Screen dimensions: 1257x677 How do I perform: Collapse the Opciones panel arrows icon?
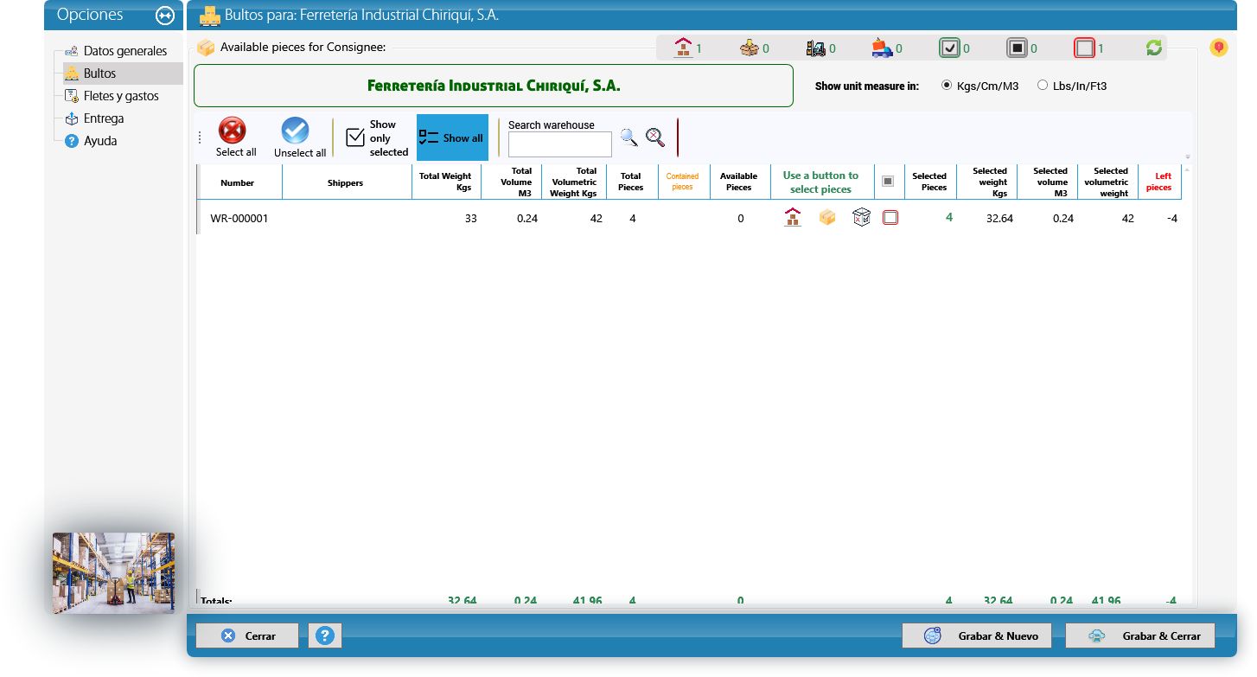coord(164,16)
